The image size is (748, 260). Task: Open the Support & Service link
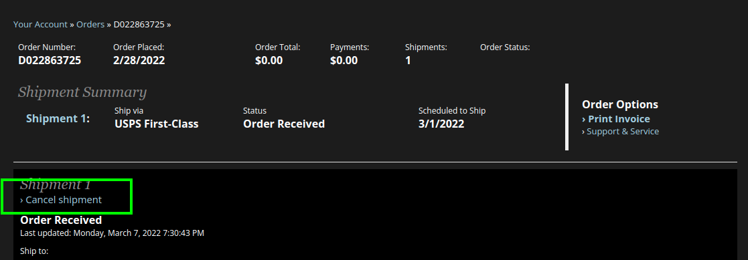[620, 132]
